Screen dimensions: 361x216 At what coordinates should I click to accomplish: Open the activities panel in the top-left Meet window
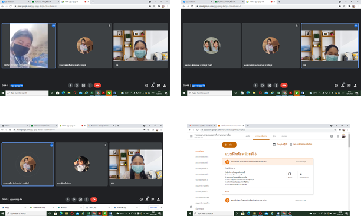[x=165, y=85]
